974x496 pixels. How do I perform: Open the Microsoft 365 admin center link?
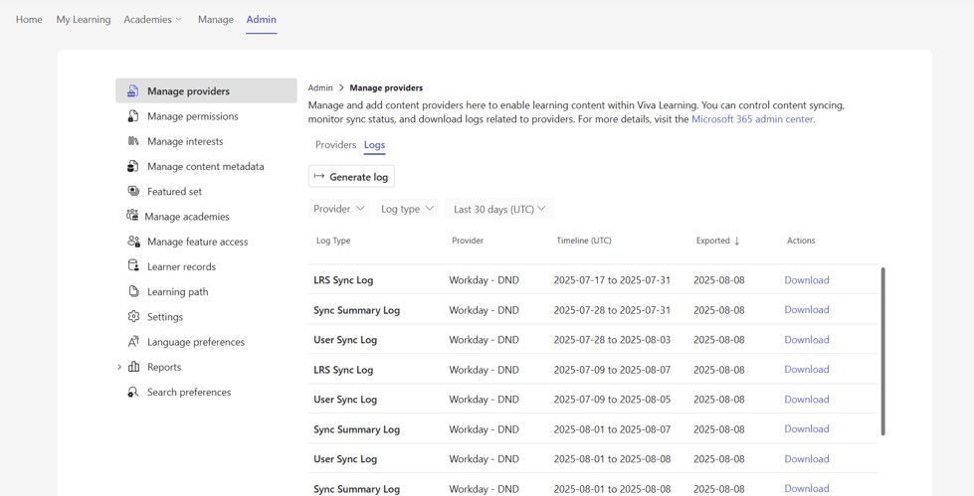752,119
